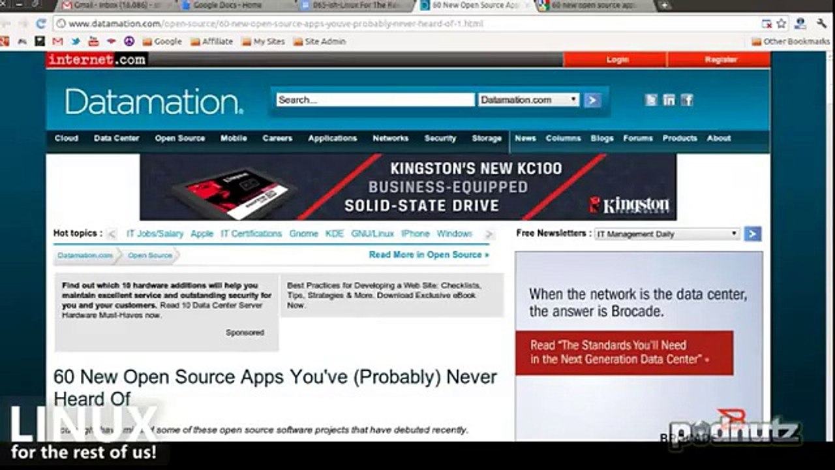The image size is (835, 470).
Task: Go to the Blogs section
Action: (x=602, y=138)
